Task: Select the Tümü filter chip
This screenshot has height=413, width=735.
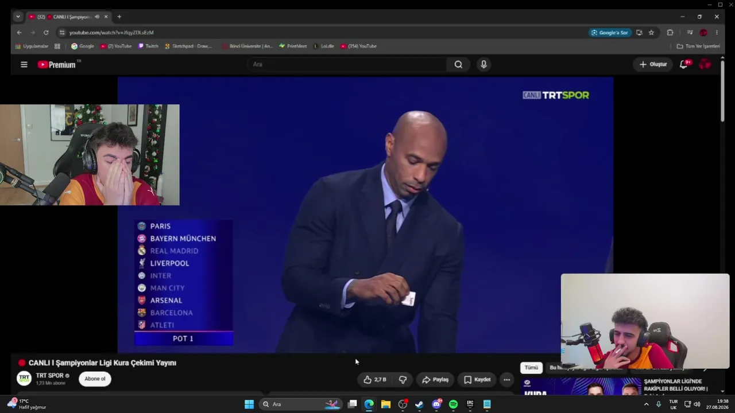Action: [x=531, y=368]
